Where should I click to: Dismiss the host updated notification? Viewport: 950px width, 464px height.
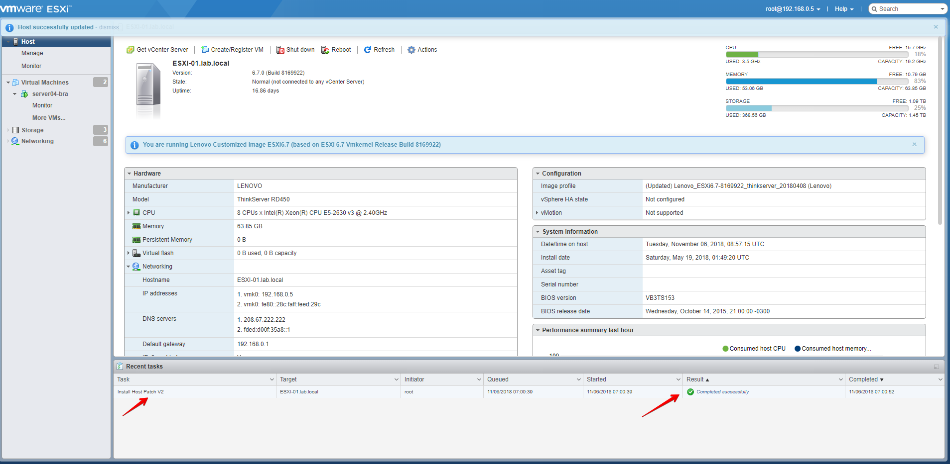point(109,27)
